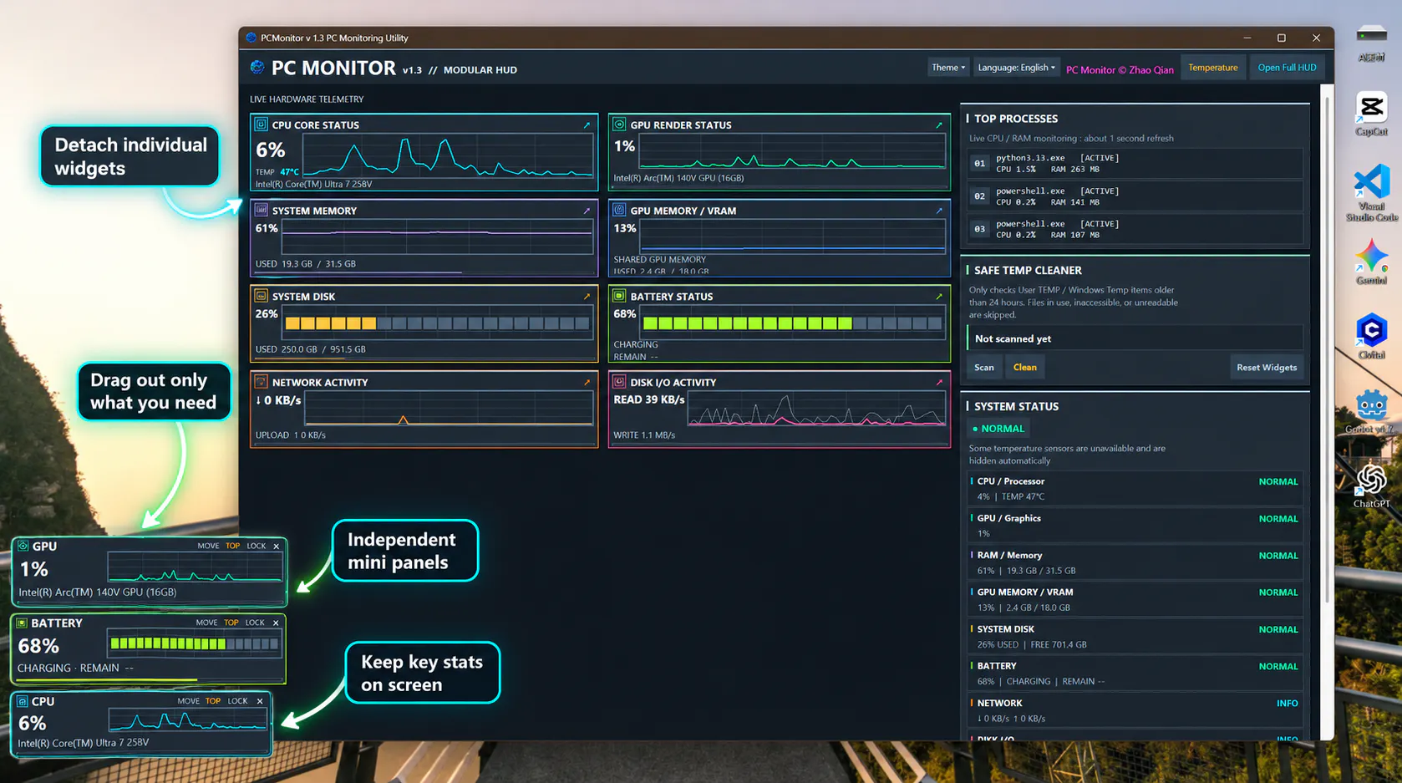Toggle LOCK on the CPU mini panel
This screenshot has height=783, width=1402.
237,701
